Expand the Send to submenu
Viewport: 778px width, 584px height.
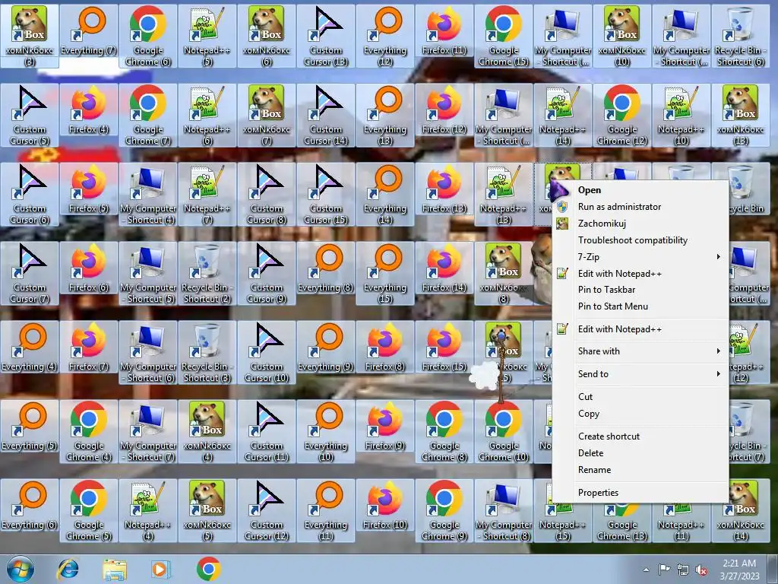640,374
